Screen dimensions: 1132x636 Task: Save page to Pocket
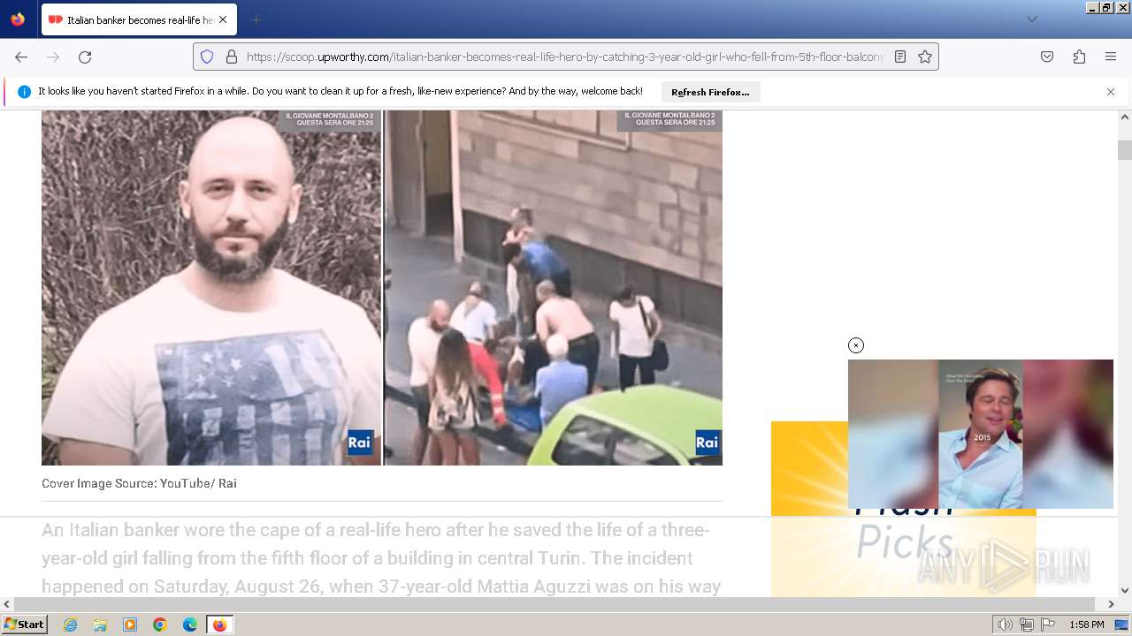(x=1047, y=57)
